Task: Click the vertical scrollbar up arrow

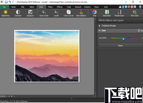Action: (x=96, y=19)
